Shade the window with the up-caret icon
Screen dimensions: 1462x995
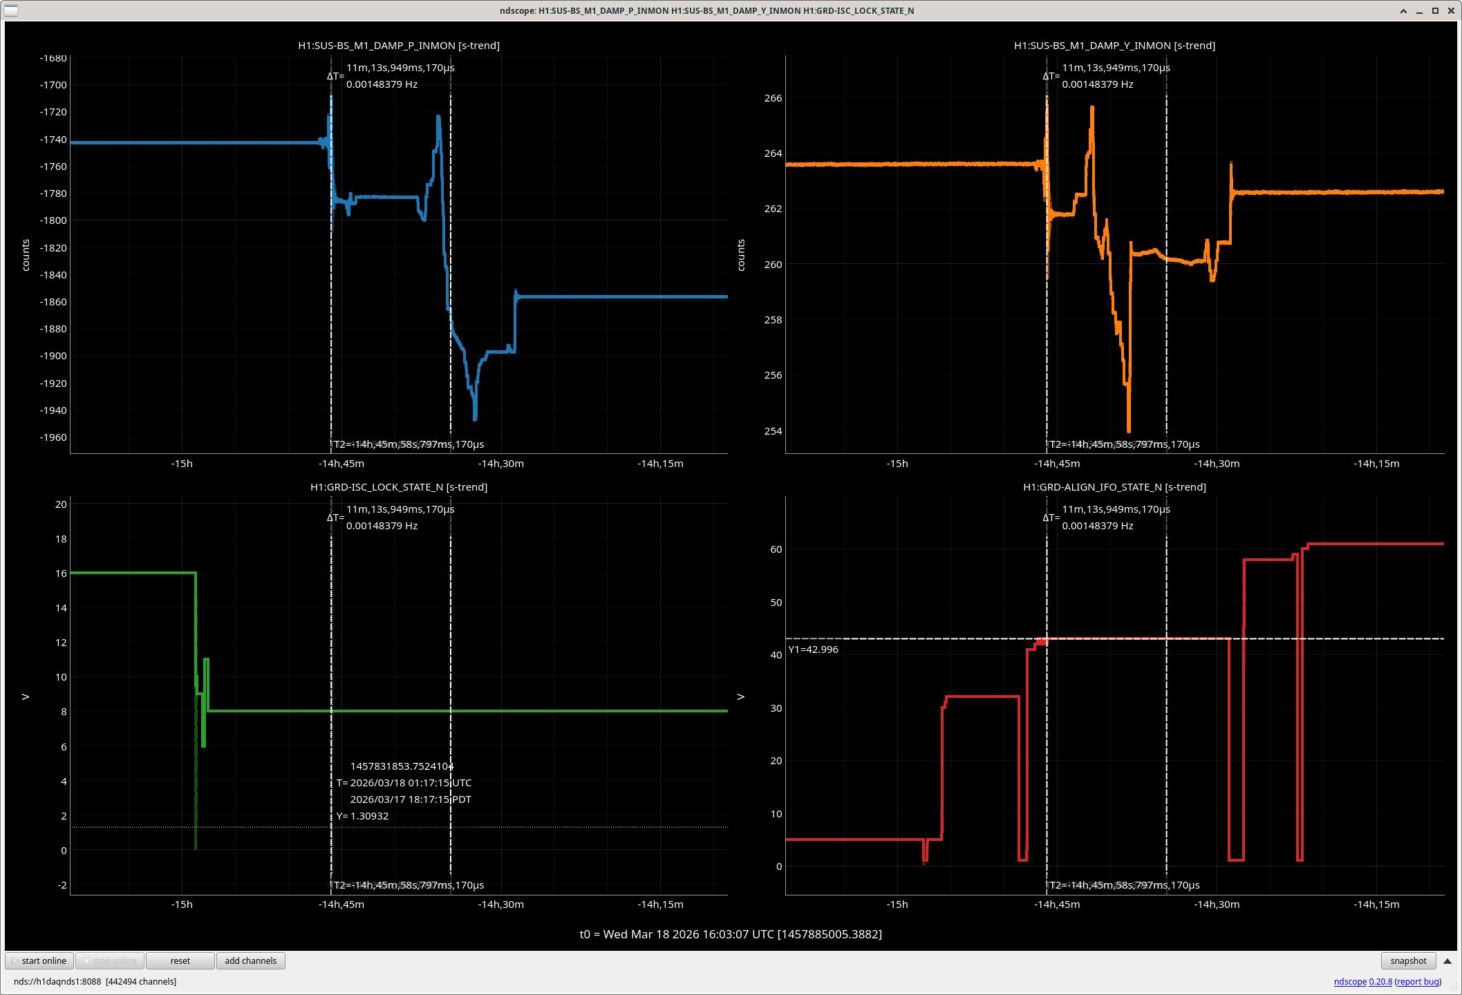1403,11
